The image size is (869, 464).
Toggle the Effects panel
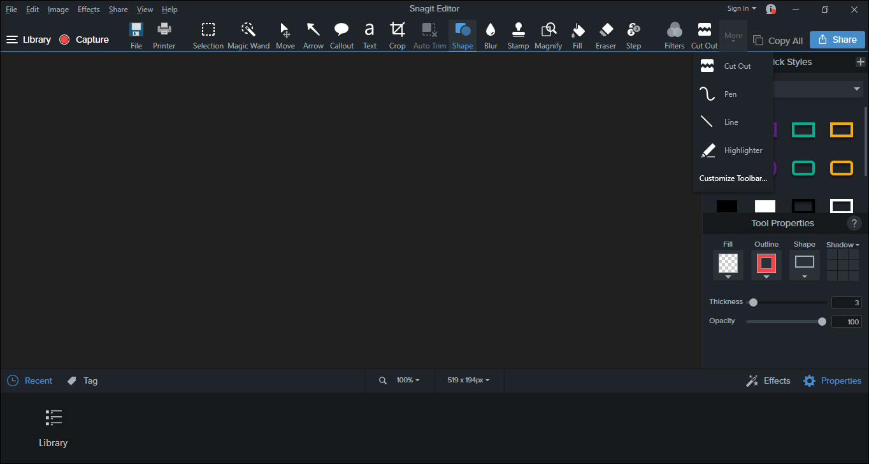(768, 381)
